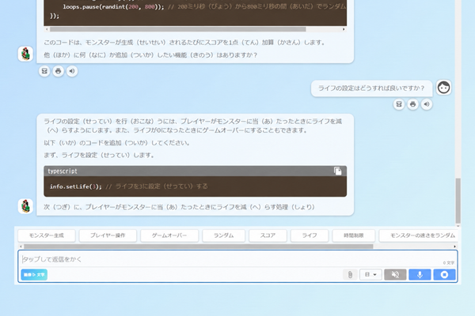Viewport: 475px width, 316px height.
Task: Click the 0 文字 character counter
Action: pyautogui.click(x=449, y=263)
